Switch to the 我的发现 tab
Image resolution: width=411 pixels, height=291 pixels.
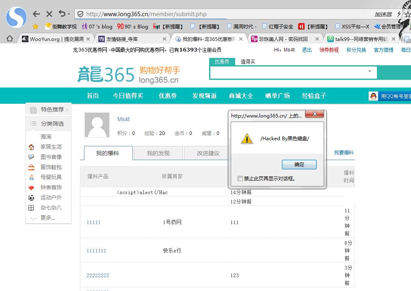pyautogui.click(x=158, y=153)
